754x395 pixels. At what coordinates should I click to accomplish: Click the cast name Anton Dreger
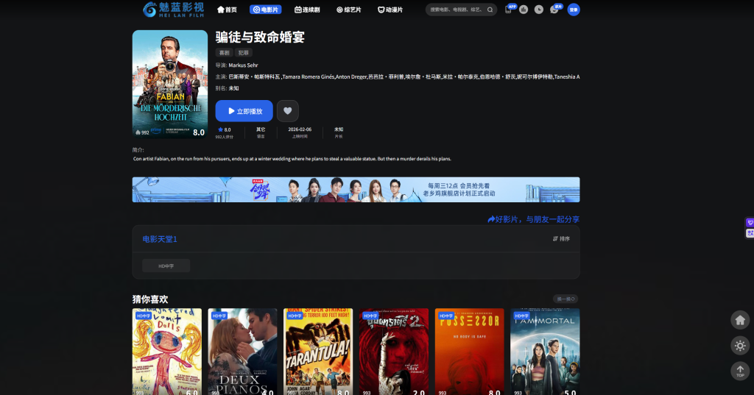(x=351, y=77)
